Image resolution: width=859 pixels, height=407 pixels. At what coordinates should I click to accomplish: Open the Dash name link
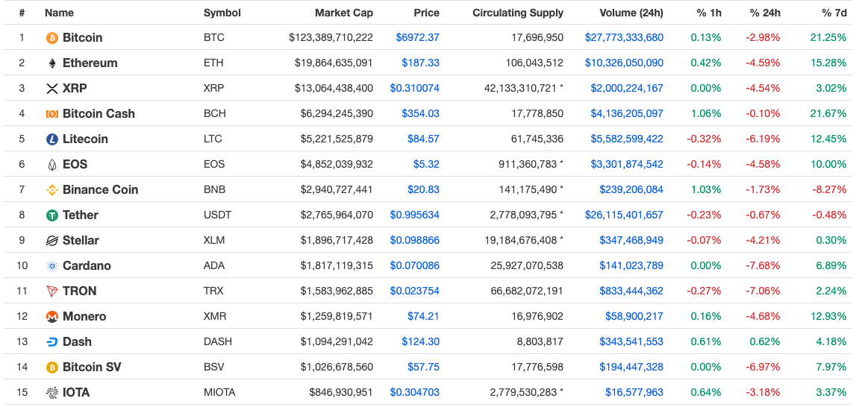coord(78,342)
